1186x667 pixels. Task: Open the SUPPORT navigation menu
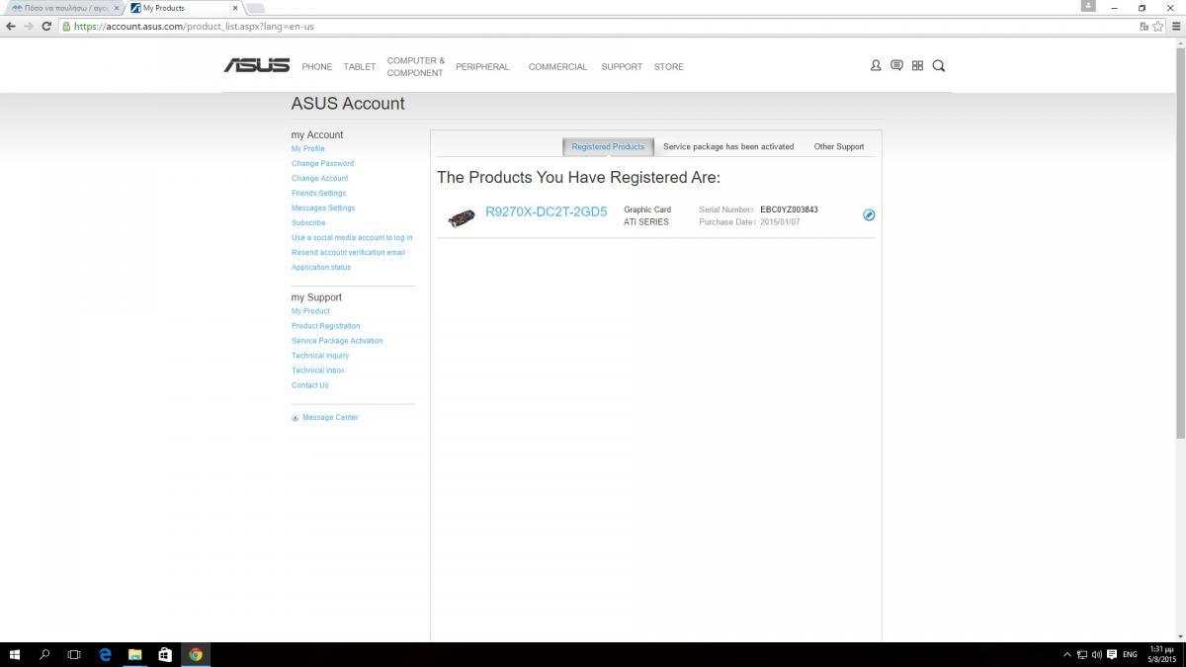pos(622,67)
